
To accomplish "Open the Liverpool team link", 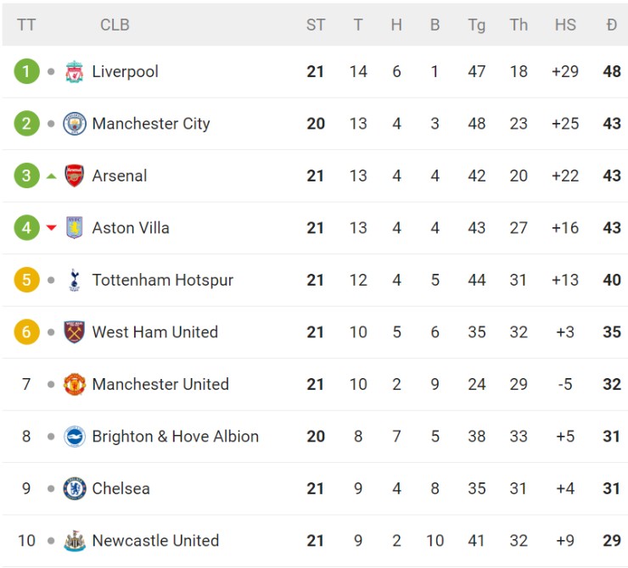I will [x=125, y=72].
